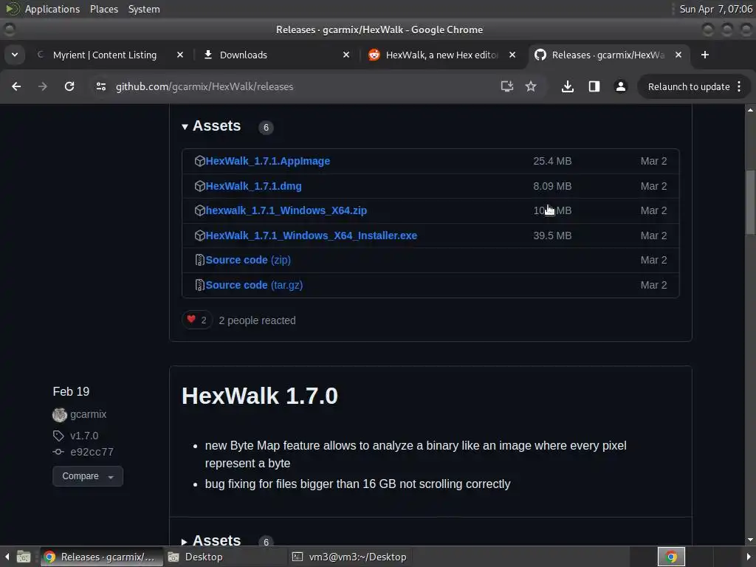The height and width of the screenshot is (567, 756).
Task: Close the HexWalk Reddit tab
Action: [512, 55]
